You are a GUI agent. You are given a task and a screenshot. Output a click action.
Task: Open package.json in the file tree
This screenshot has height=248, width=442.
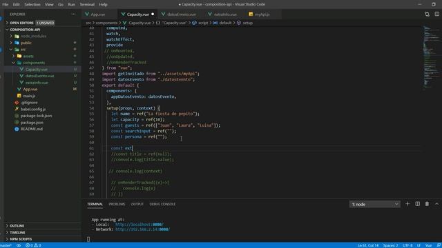coord(32,123)
